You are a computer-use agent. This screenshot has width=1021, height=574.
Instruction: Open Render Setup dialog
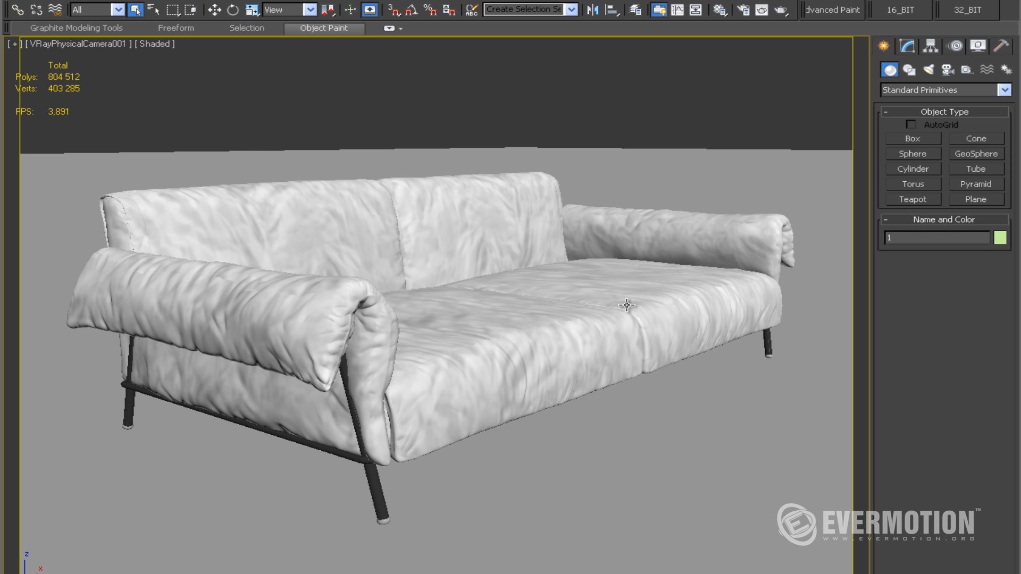[x=743, y=10]
